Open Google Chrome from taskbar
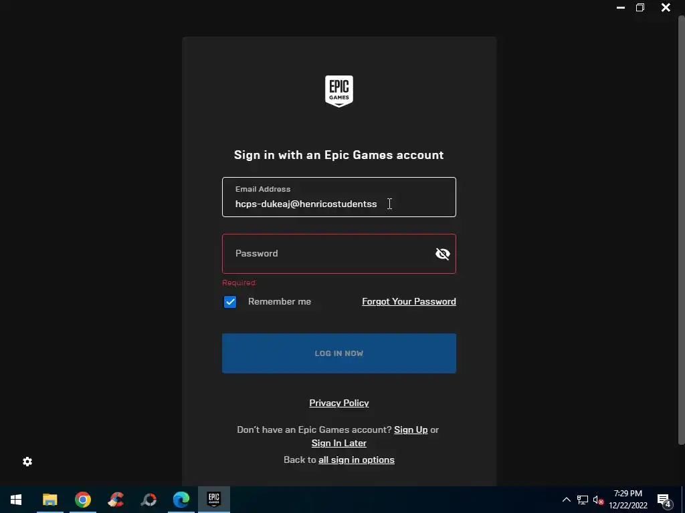The width and height of the screenshot is (685, 513). coord(82,500)
